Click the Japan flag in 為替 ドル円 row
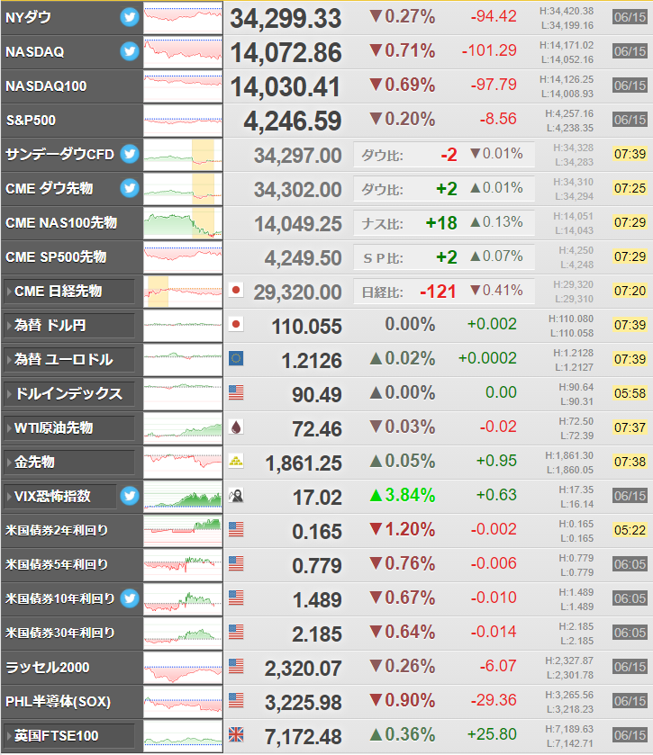Viewport: 653px width, 755px height. [236, 325]
